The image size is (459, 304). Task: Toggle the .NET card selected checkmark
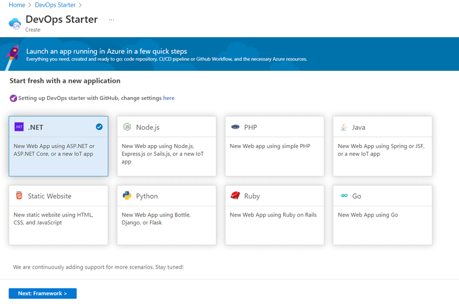coord(99,127)
